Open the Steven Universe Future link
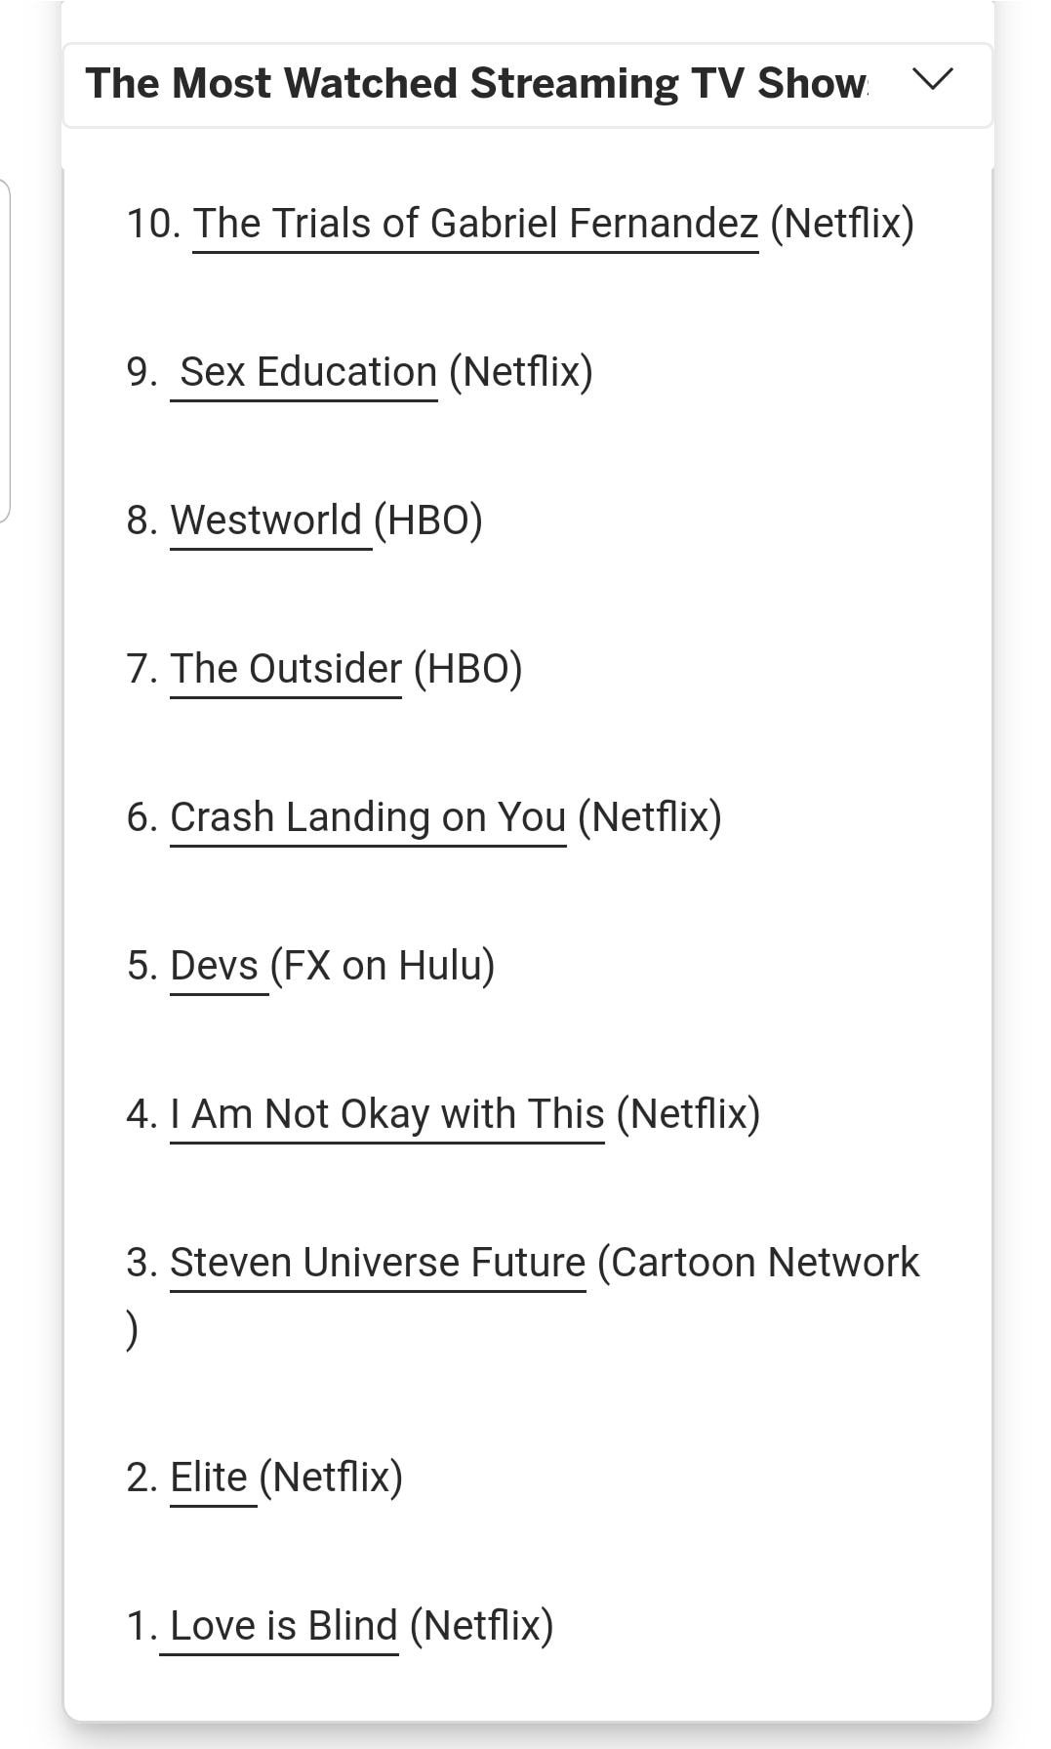This screenshot has width=1051, height=1749. click(x=378, y=1263)
